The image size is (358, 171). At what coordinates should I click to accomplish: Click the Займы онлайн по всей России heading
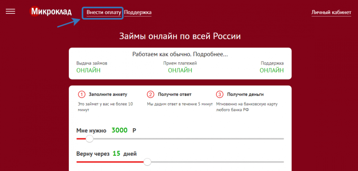180,37
